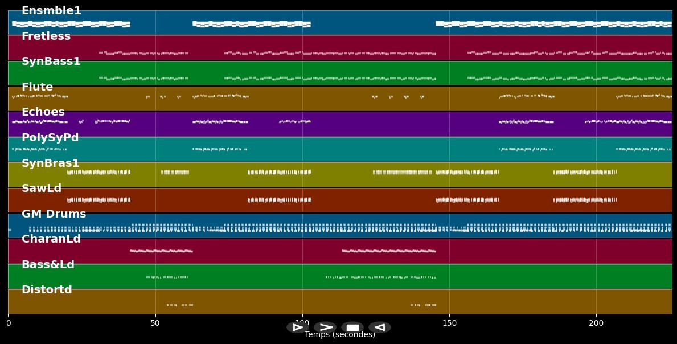Click the GM Drums track name

pyautogui.click(x=54, y=214)
